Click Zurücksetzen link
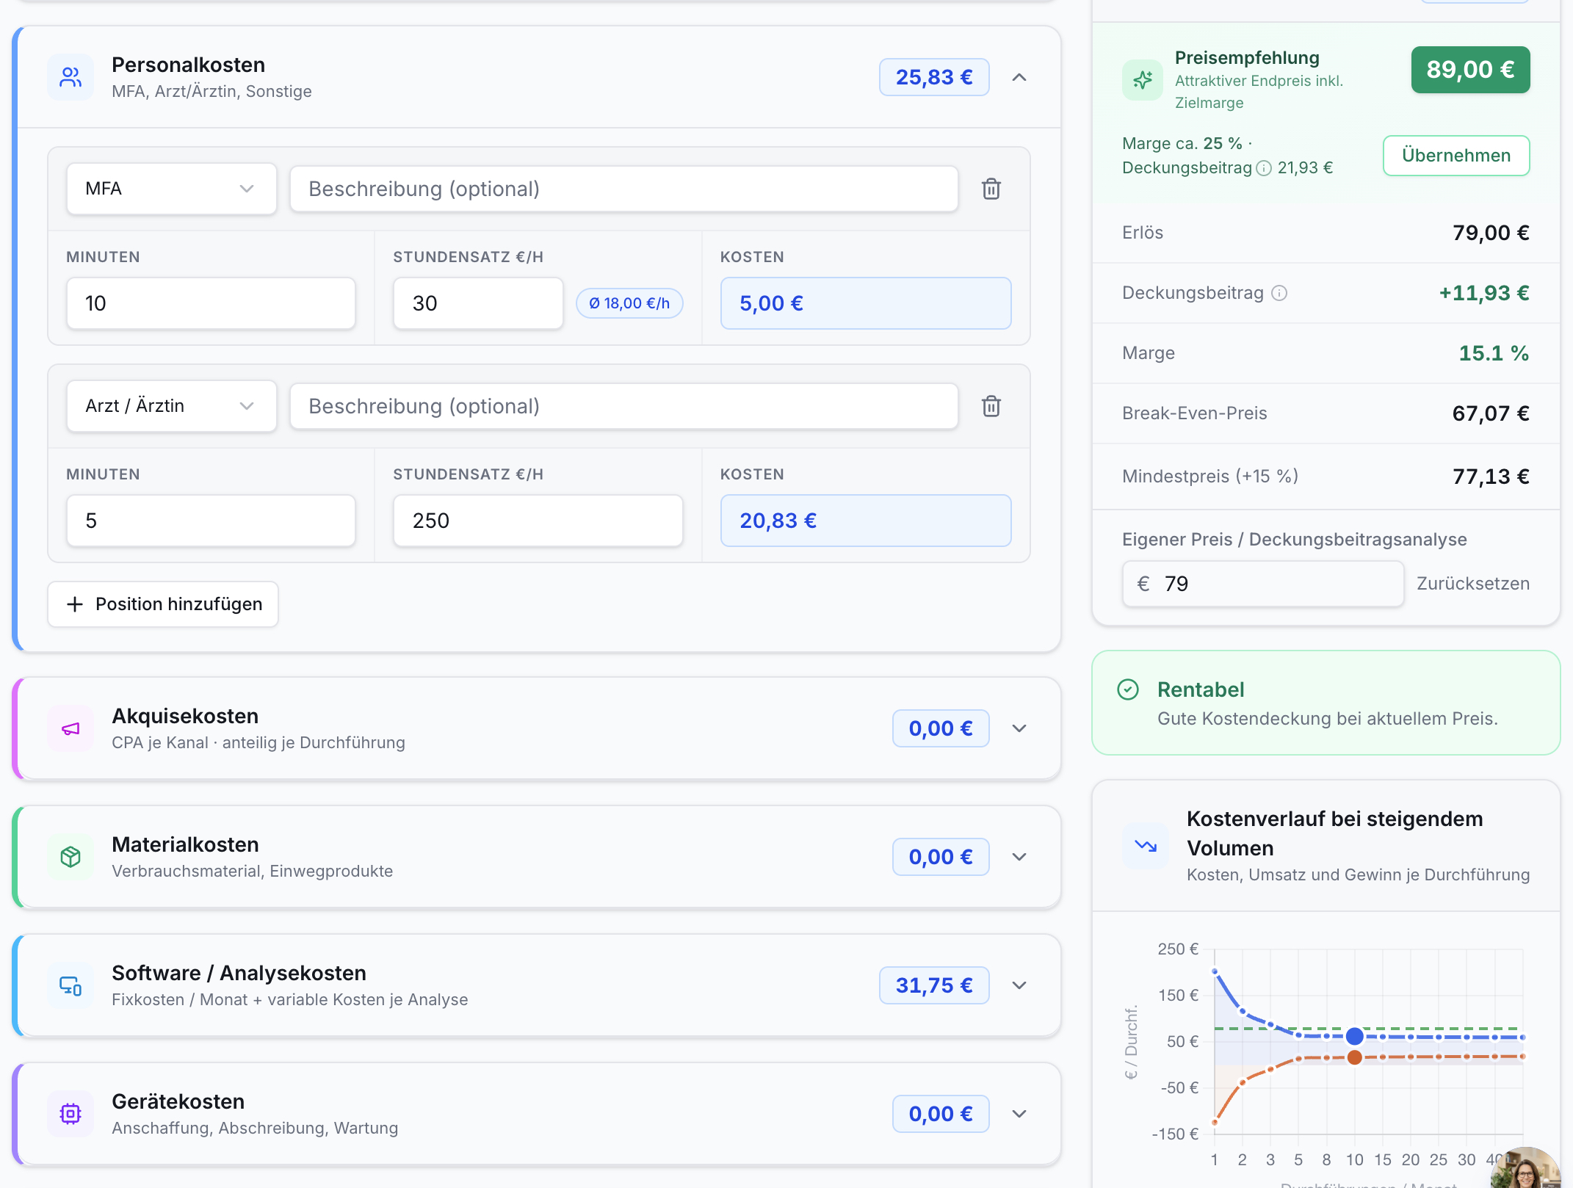Image resolution: width=1573 pixels, height=1188 pixels. (1473, 584)
